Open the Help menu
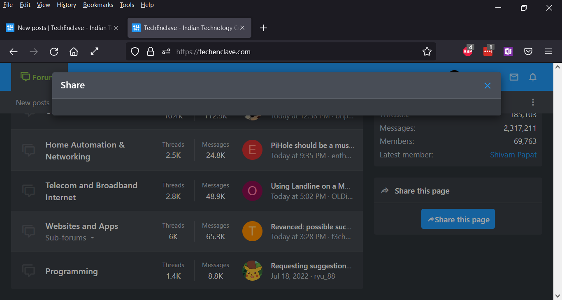This screenshot has height=300, width=562. (x=147, y=5)
